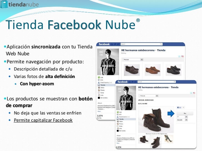Open notifications globe icon in the boot-product window header
This screenshot has width=202, height=151.
pyautogui.click(x=135, y=82)
